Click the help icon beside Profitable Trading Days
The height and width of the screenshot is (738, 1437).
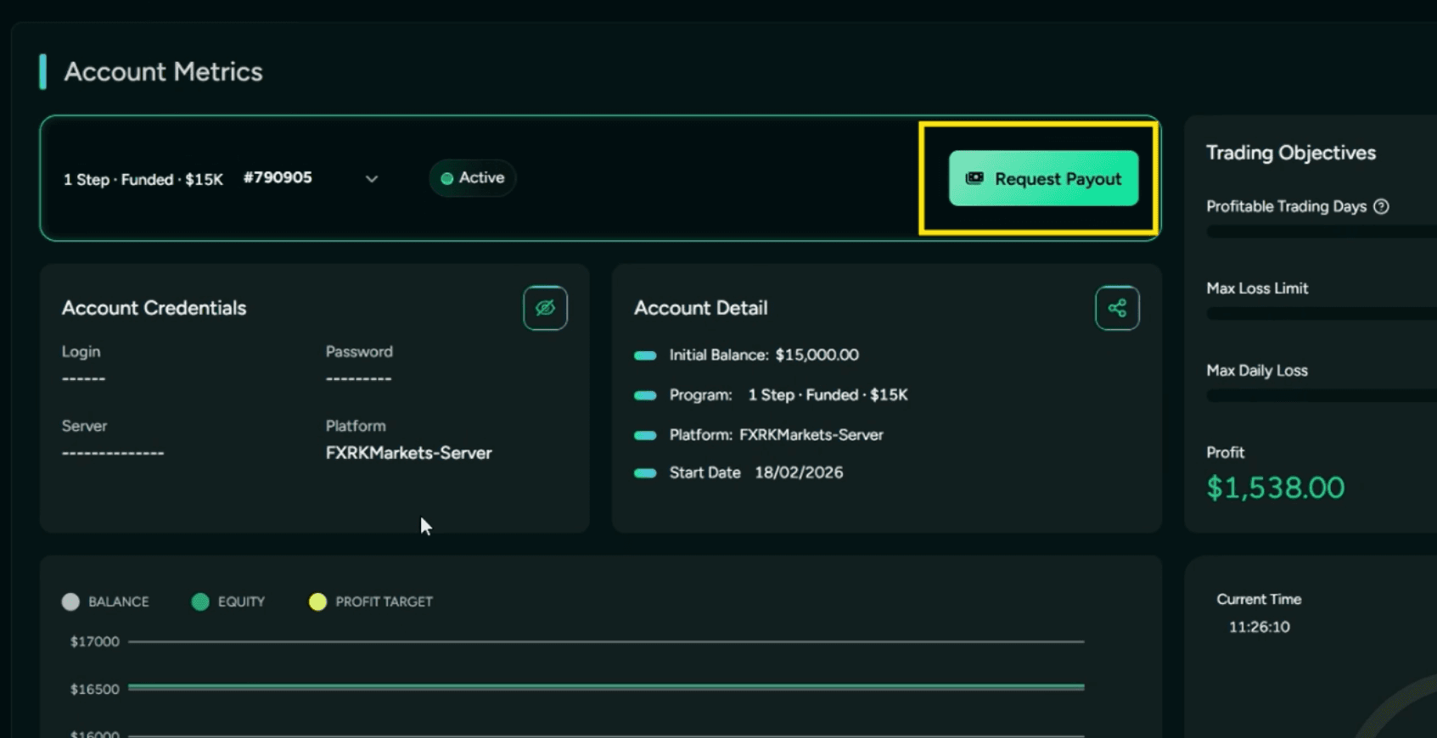click(x=1381, y=206)
